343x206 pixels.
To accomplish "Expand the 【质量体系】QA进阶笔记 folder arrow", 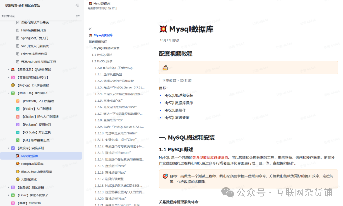I will point(9,69).
